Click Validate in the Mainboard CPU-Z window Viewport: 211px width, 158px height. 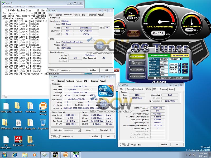click(x=93, y=70)
